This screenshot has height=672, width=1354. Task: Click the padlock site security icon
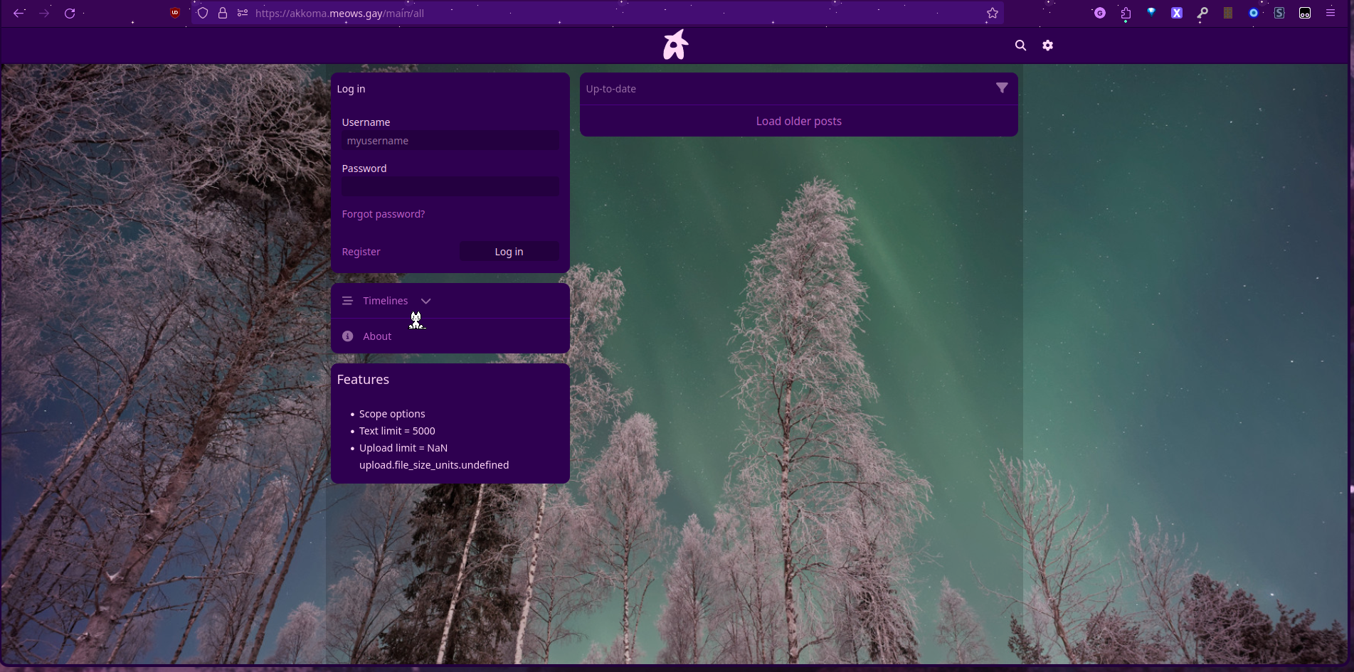[223, 13]
